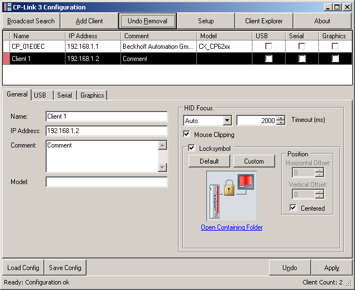Enable USB checkbox for CP_01E0EC row
This screenshot has width=355, height=290.
pos(268,46)
